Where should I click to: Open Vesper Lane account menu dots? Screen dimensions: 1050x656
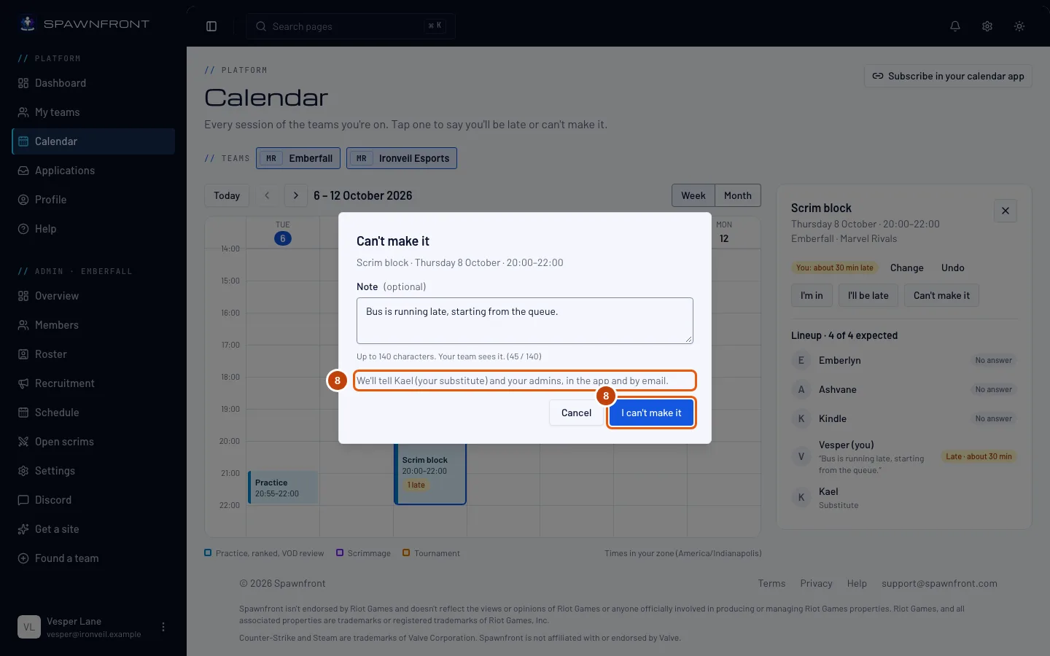[163, 627]
